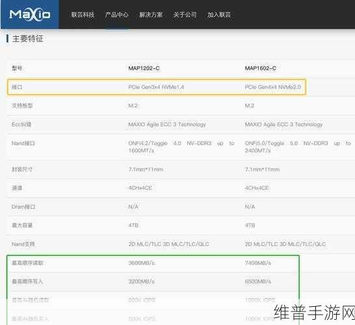Select the 主要特征 section heading
The width and height of the screenshot is (355, 325).
pyautogui.click(x=27, y=39)
